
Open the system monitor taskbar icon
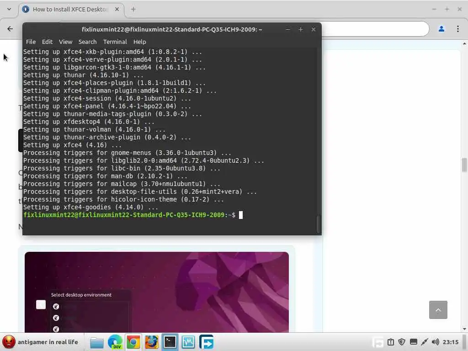(x=188, y=342)
